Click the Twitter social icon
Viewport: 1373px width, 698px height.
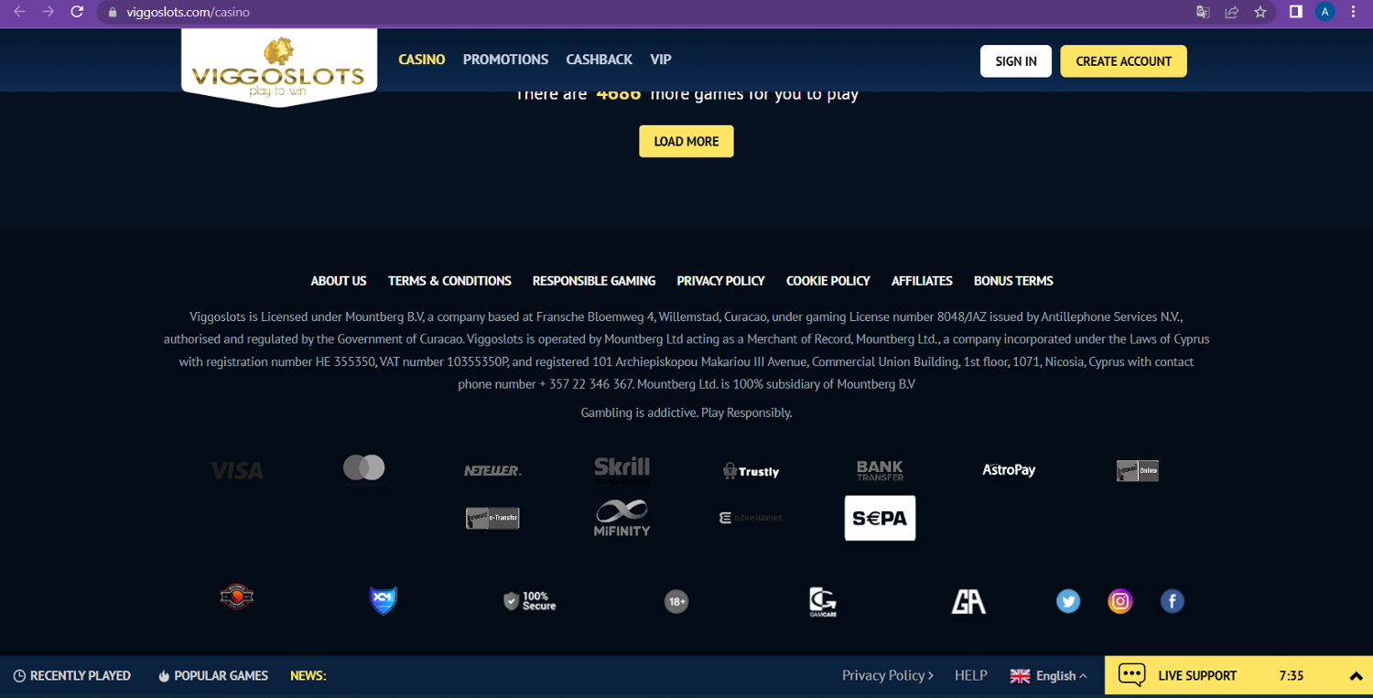point(1067,601)
